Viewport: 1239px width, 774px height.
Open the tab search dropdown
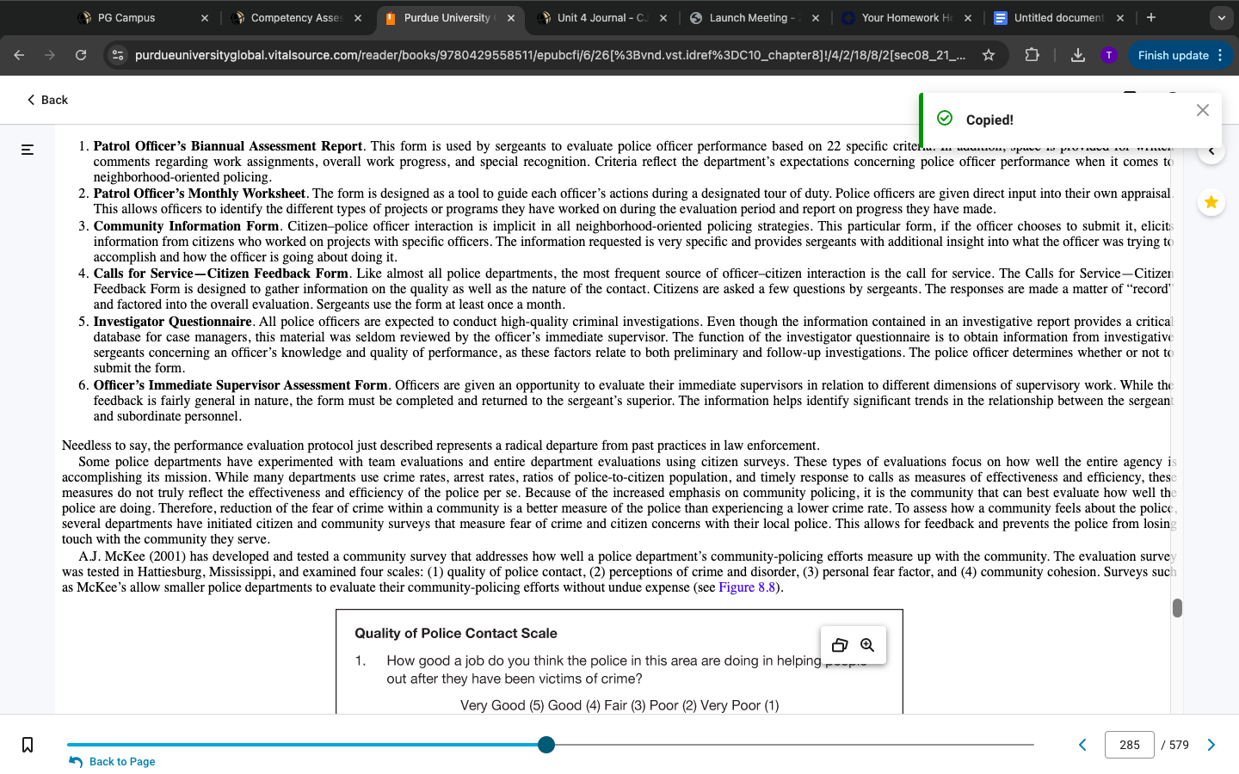click(1221, 18)
